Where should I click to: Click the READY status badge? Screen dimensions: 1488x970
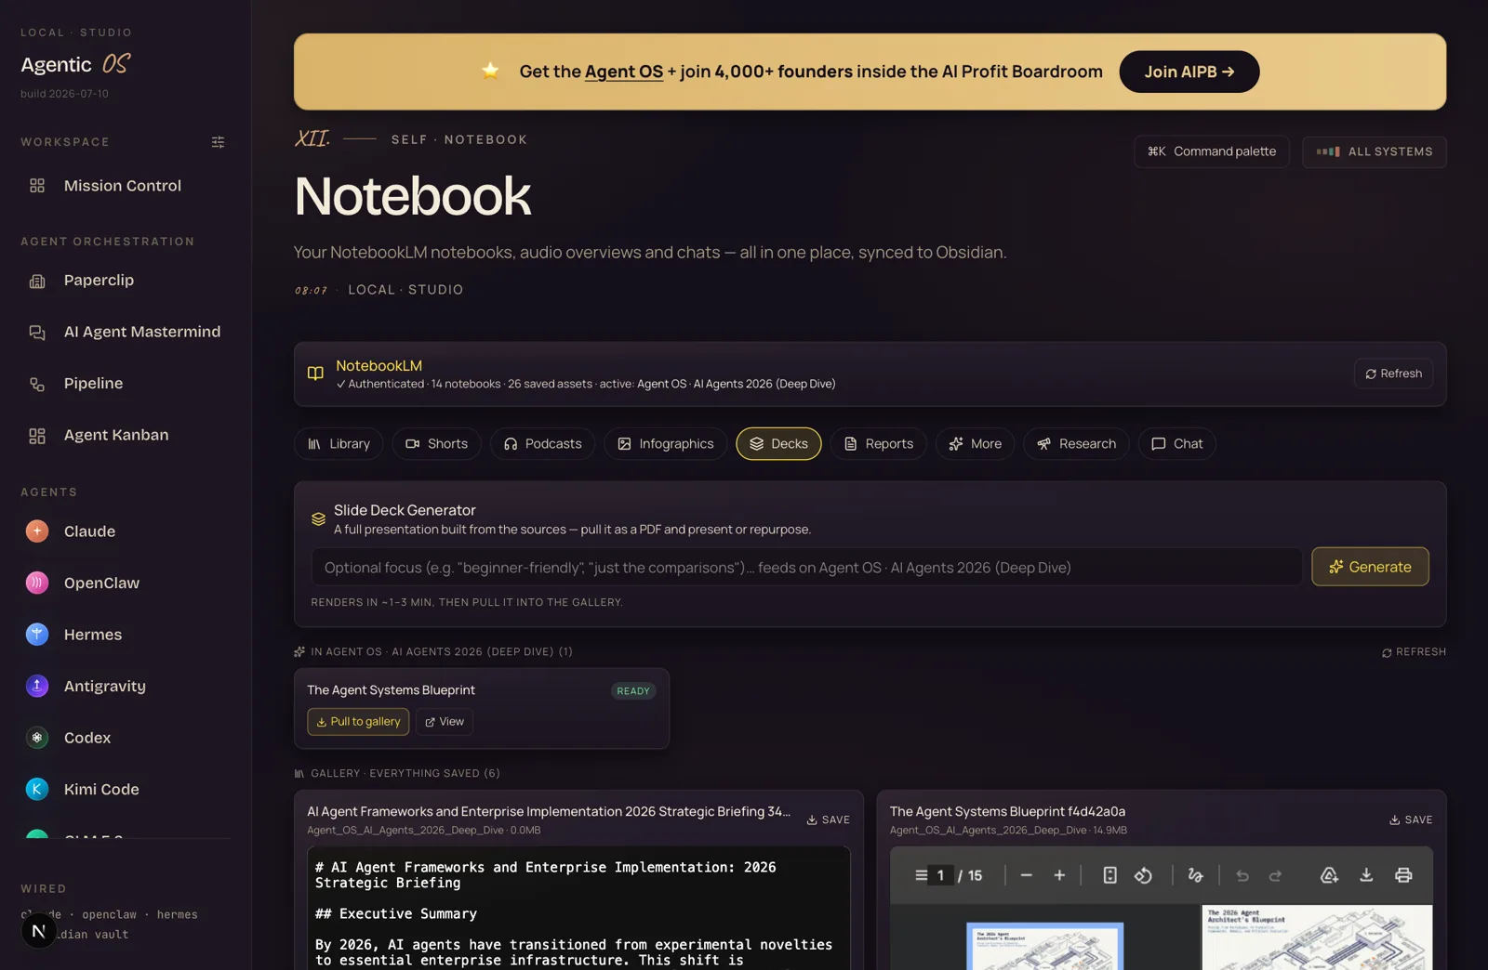click(x=633, y=691)
